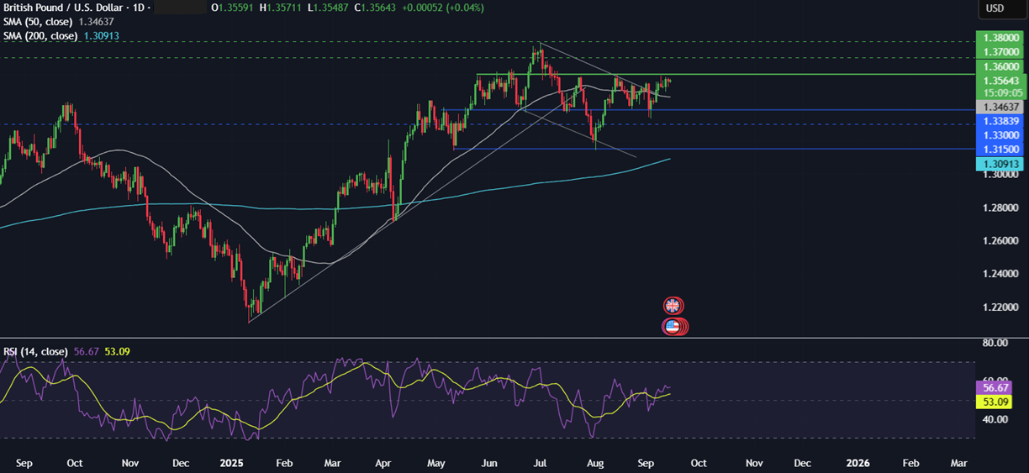The width and height of the screenshot is (1029, 473).
Task: Click the RSI scale value 80.00
Action: [994, 344]
